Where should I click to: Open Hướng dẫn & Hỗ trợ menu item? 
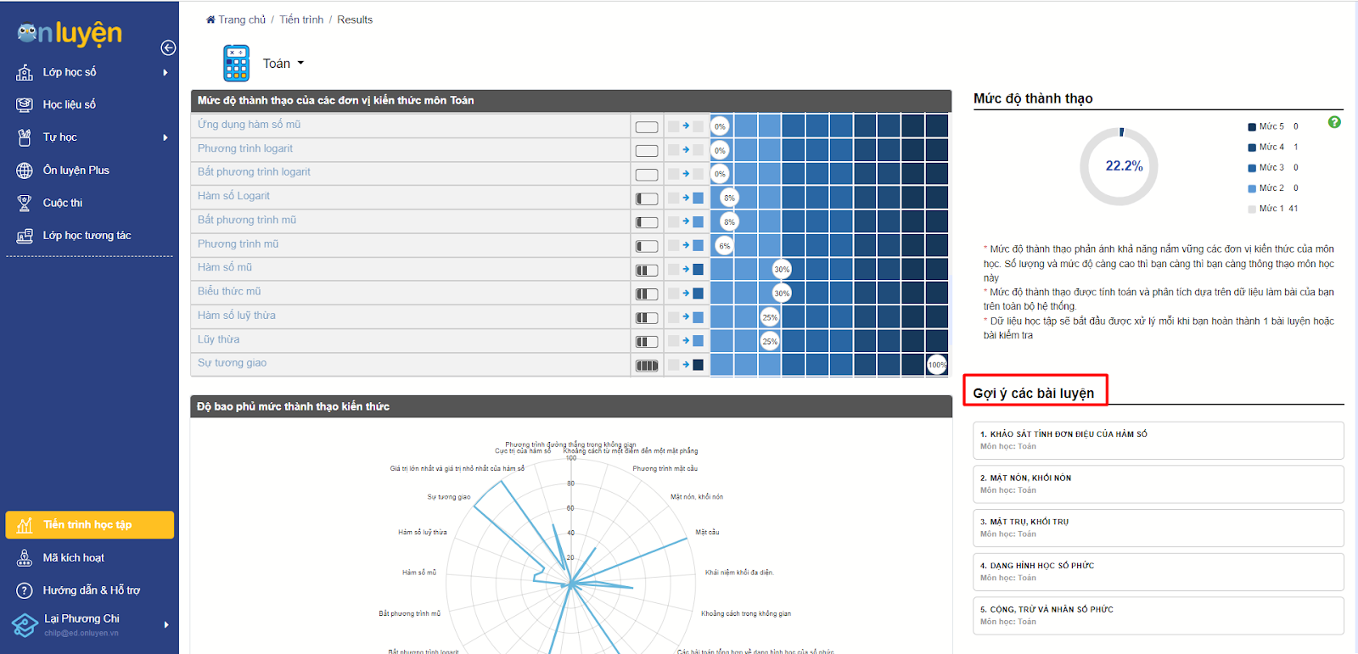(89, 590)
